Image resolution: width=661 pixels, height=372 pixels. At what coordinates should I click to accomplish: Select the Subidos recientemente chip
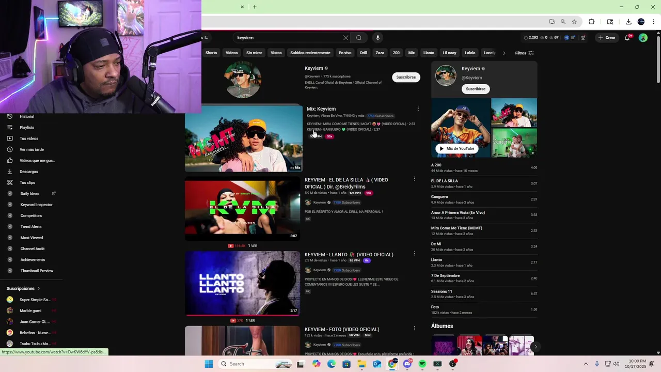[x=310, y=53]
